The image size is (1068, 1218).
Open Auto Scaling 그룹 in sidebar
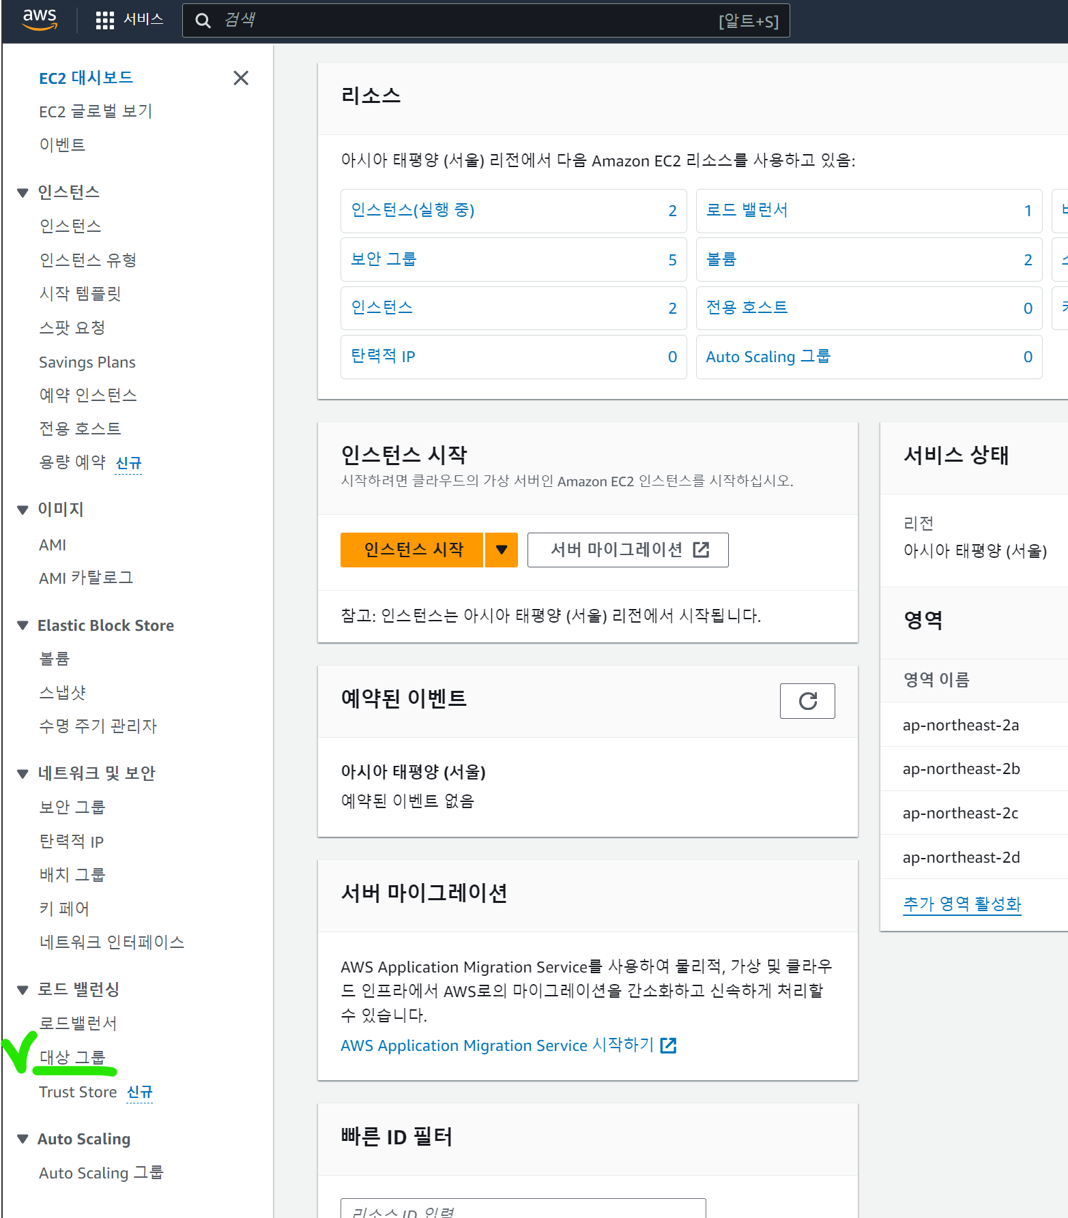pyautogui.click(x=101, y=1173)
